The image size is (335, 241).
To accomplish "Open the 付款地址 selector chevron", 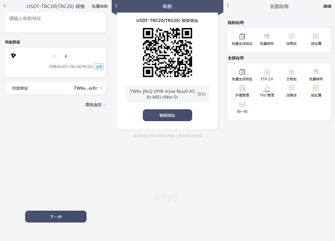I will coord(101,88).
